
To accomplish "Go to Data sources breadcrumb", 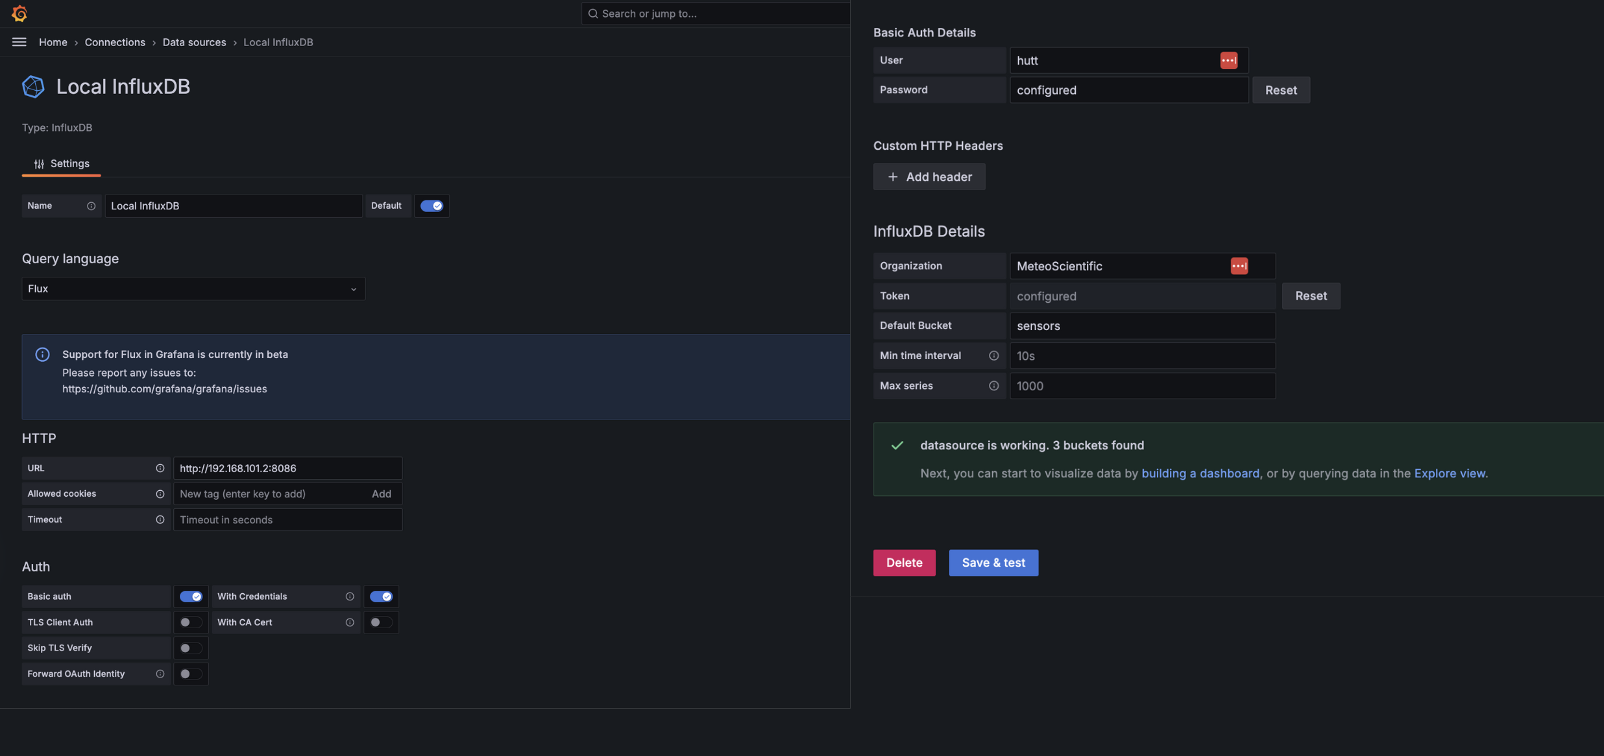I will click(x=194, y=42).
